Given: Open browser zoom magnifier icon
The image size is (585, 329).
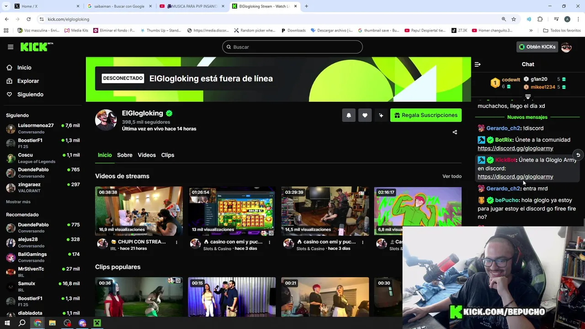Looking at the screenshot, I should pos(504,19).
